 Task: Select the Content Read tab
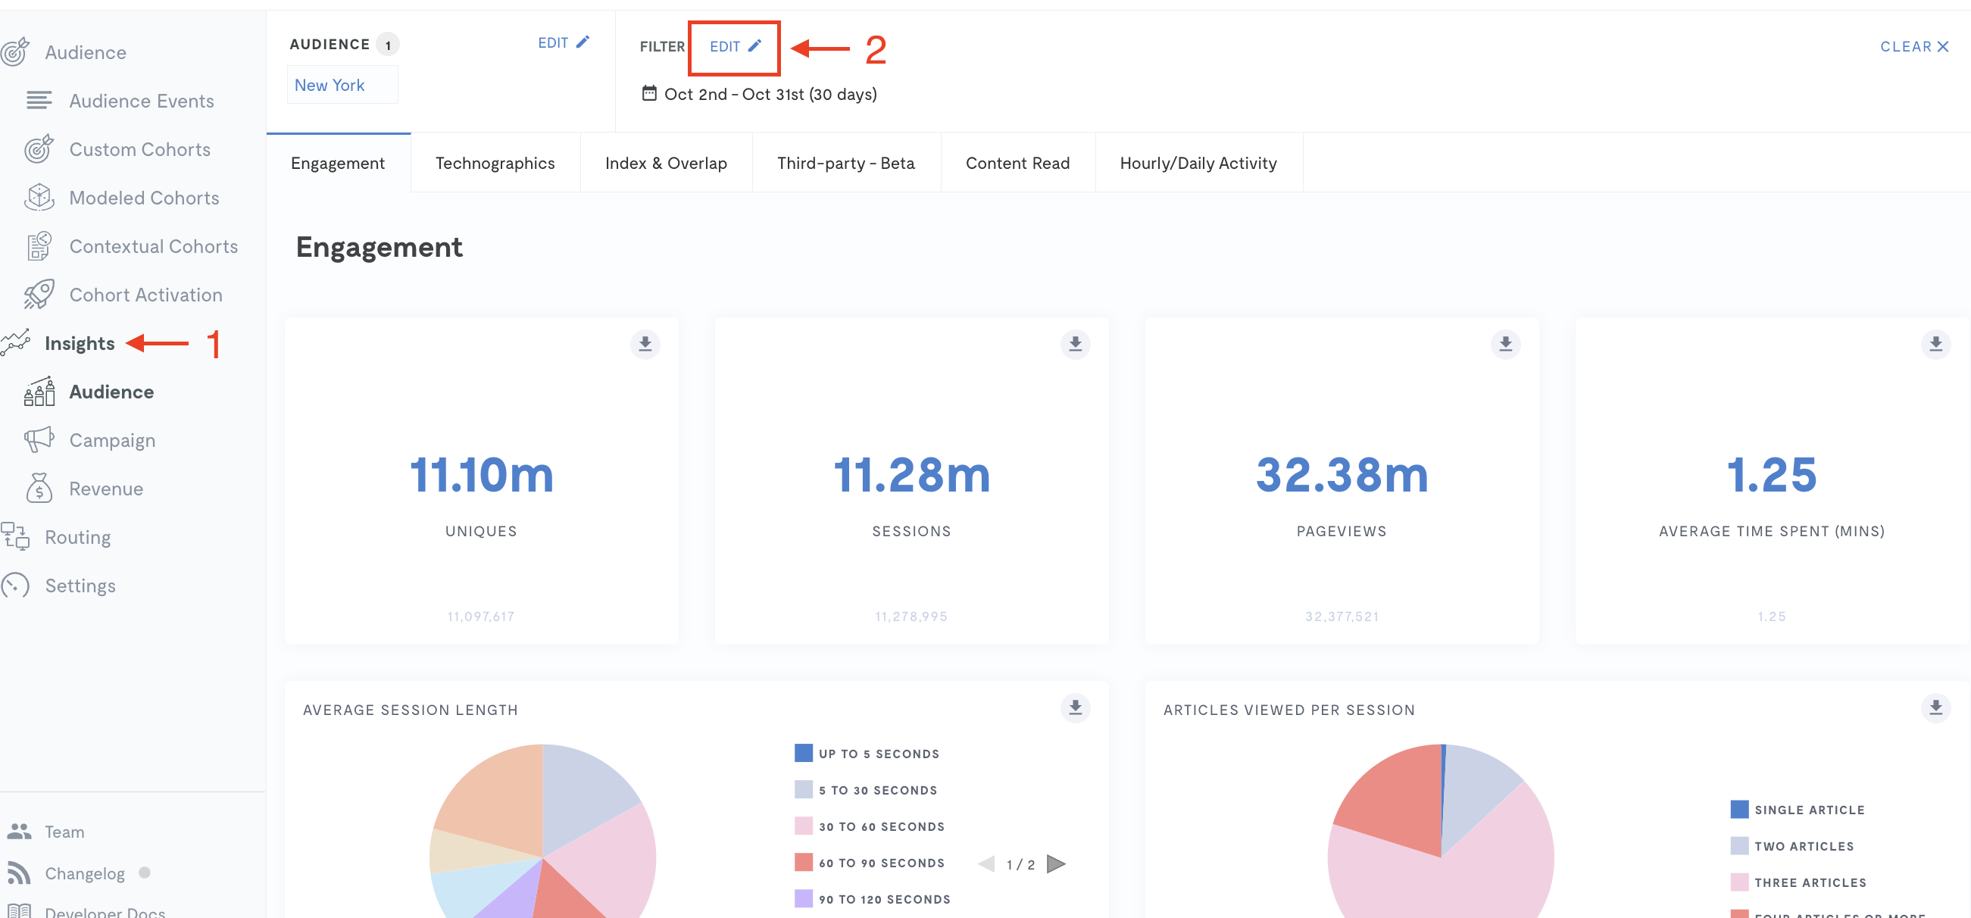[x=1017, y=163]
